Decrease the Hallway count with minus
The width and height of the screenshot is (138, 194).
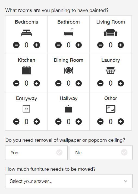coord(58,121)
